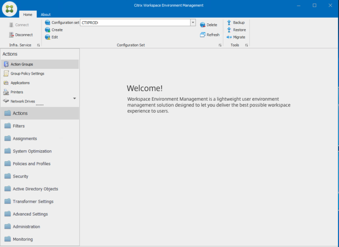The width and height of the screenshot is (339, 247).
Task: Select the Printers icon in Actions
Action: [6, 92]
